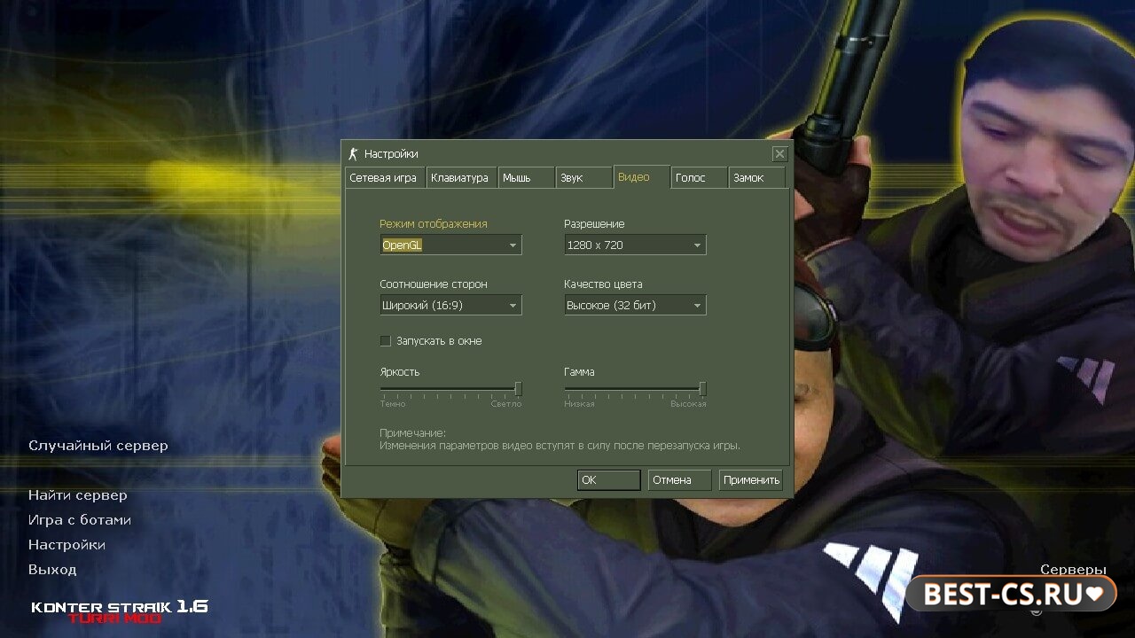Open the Разрешение 1280 x 720 dropdown
Image resolution: width=1135 pixels, height=638 pixels.
click(635, 245)
